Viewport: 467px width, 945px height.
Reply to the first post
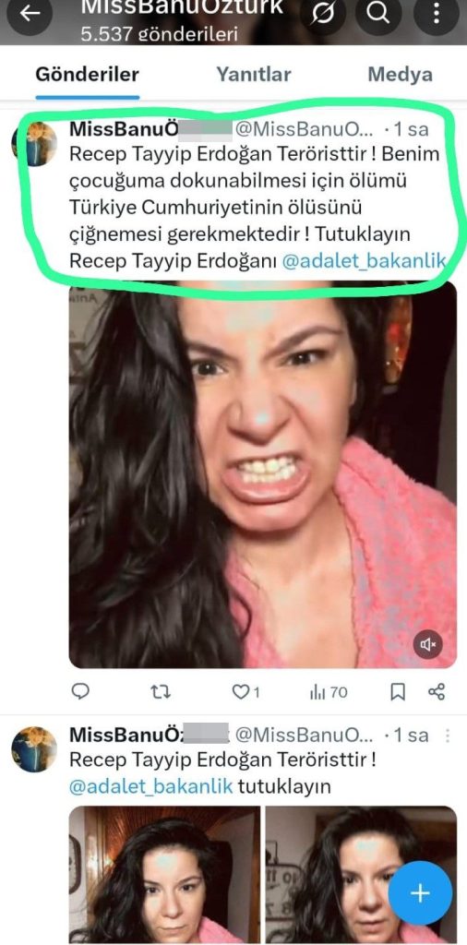point(80,692)
